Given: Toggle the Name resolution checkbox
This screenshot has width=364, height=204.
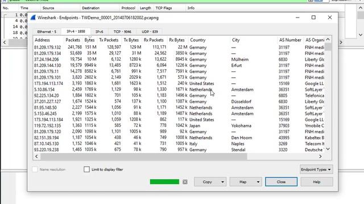Looking at the screenshot, I should (x=35, y=169).
